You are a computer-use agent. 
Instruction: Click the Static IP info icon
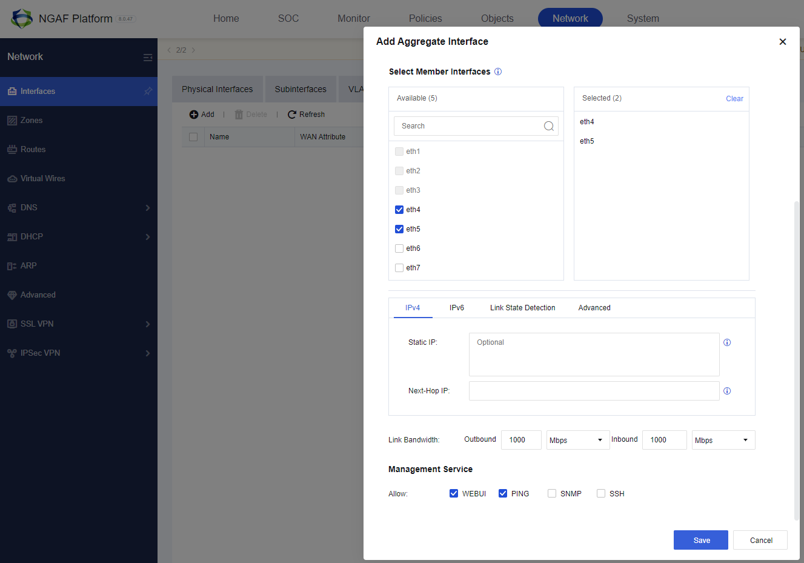(727, 342)
